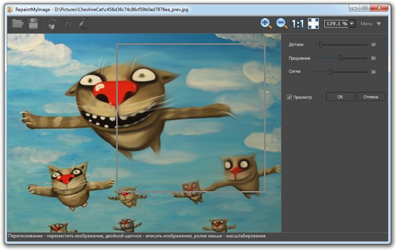
Task: Zoom in with the plus magnifier
Action: pyautogui.click(x=266, y=24)
